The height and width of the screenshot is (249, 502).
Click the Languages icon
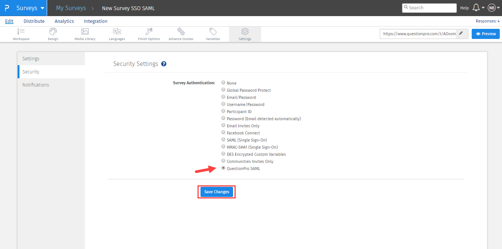(117, 34)
